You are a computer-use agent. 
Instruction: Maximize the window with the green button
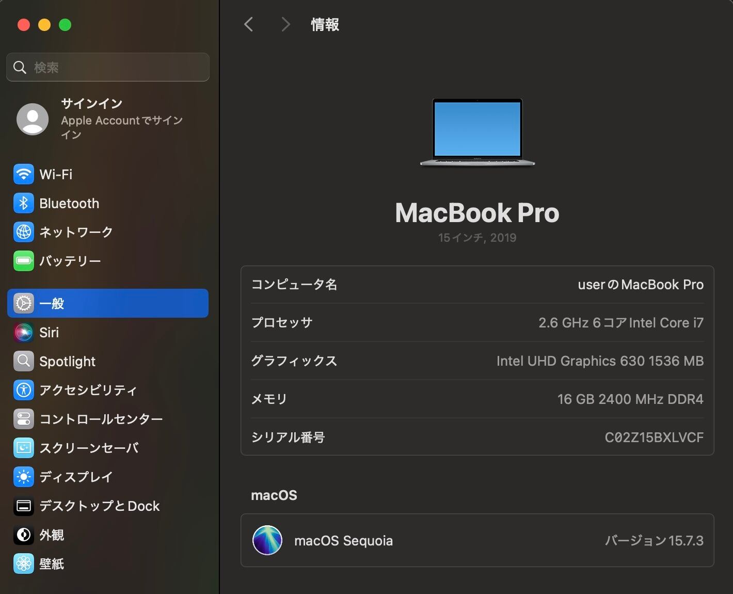pos(65,25)
